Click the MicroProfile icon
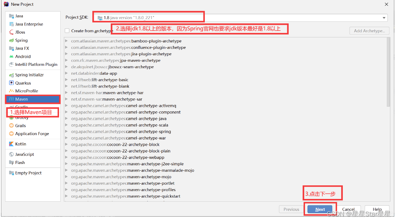Viewport: 396px width, 220px height. click(x=11, y=91)
